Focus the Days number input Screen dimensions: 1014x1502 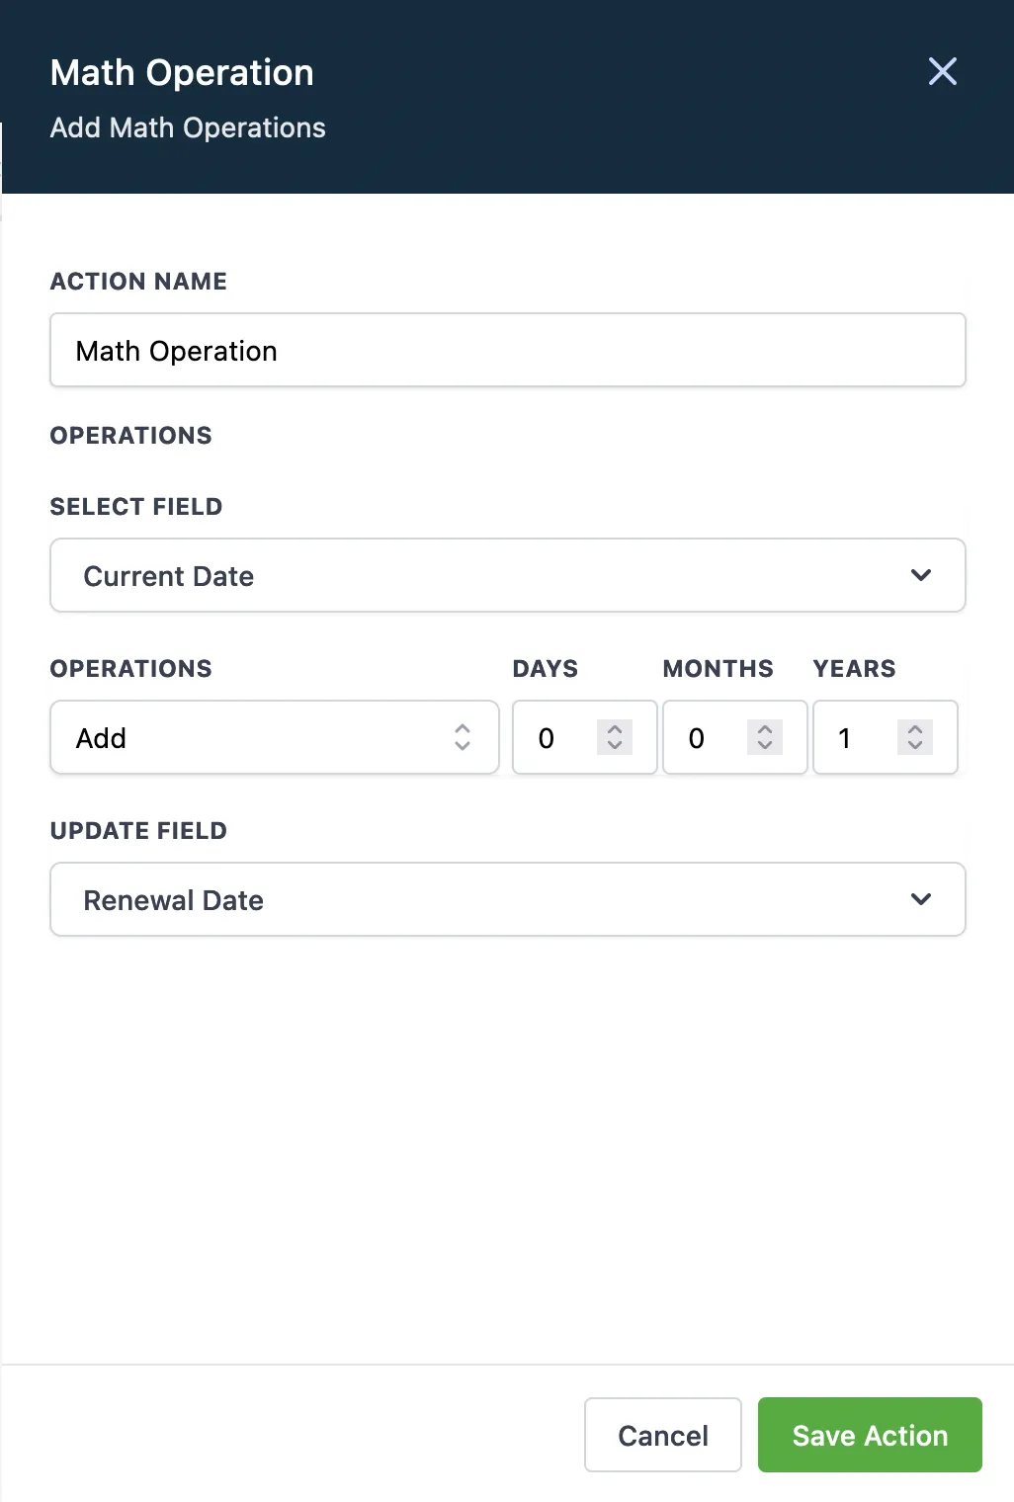pos(553,738)
